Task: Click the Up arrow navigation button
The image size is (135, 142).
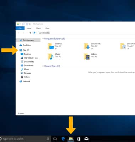Action: click(30, 33)
